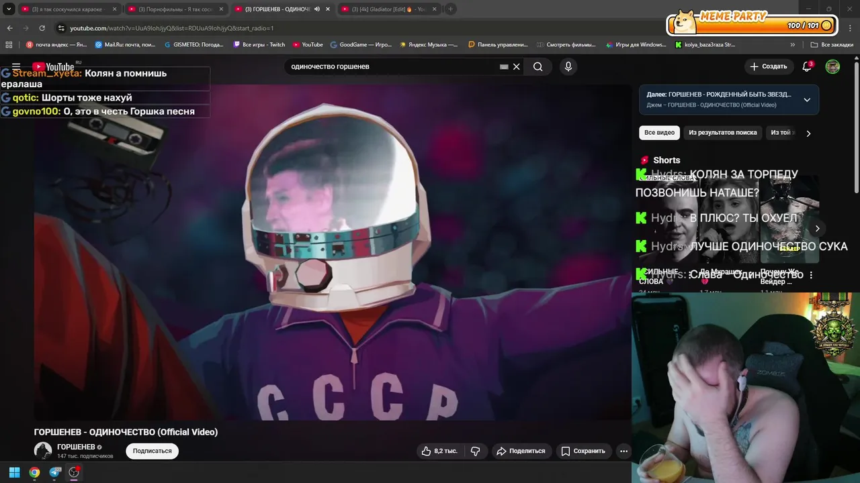Screen dimensions: 860x483
Task: Open Windows Start menu
Action: (x=14, y=472)
